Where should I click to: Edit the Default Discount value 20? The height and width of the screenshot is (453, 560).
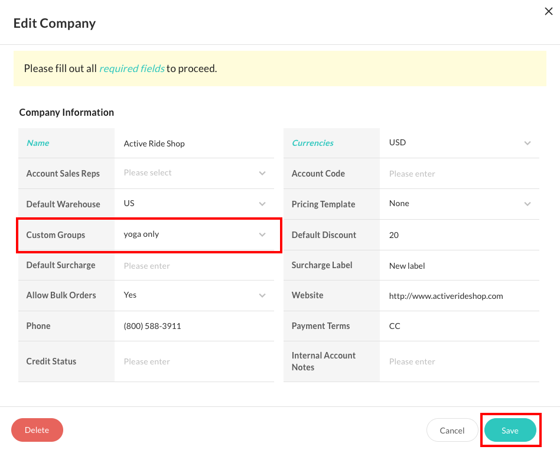tap(460, 235)
